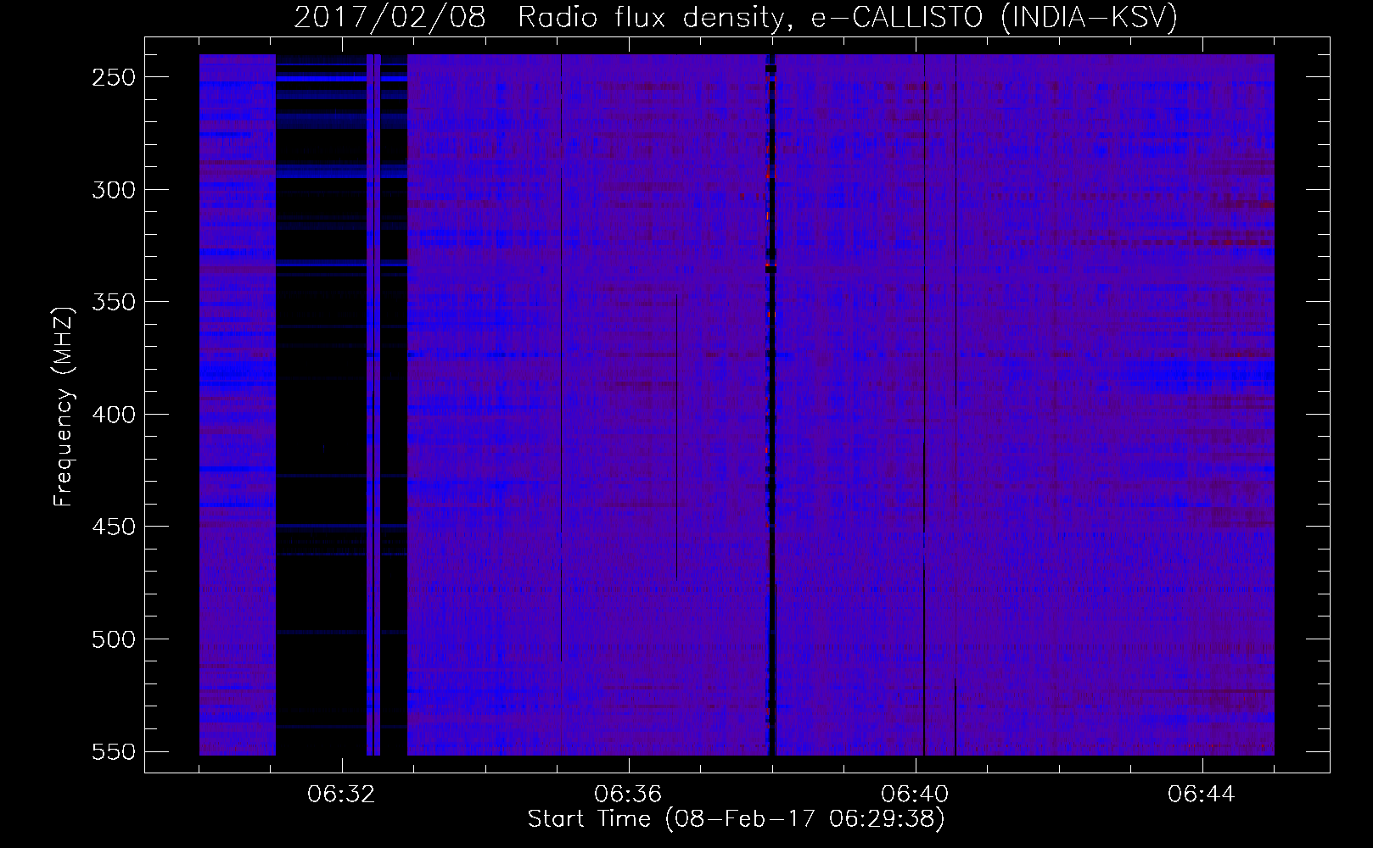Click the 350 frequency tick label

[113, 302]
